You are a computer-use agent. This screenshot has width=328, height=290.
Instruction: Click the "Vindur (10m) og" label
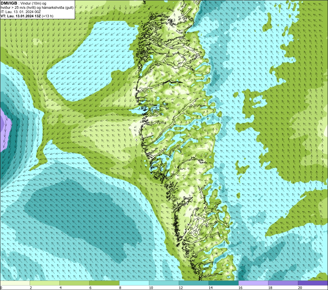pos(33,4)
